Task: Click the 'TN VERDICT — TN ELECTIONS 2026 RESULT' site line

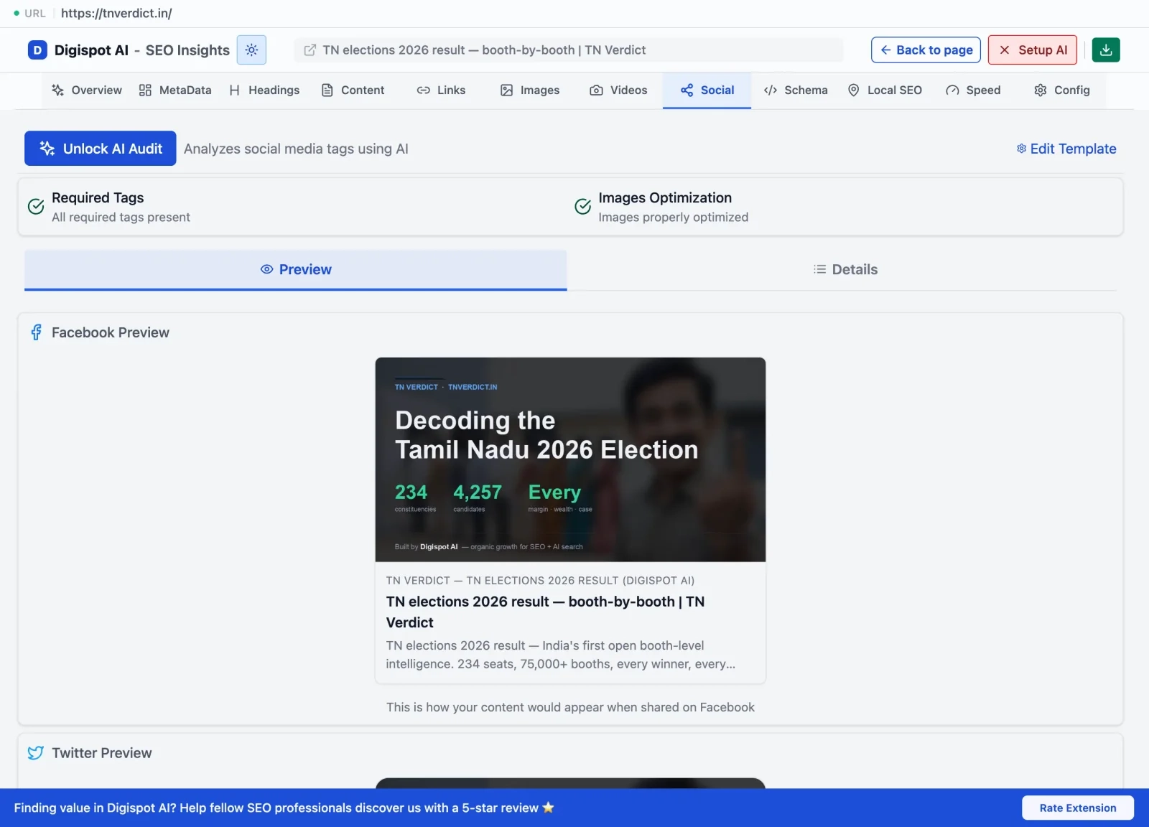Action: 540,581
